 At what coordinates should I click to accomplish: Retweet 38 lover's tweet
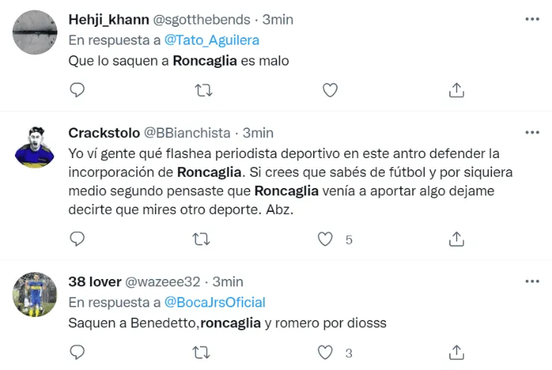tap(203, 352)
